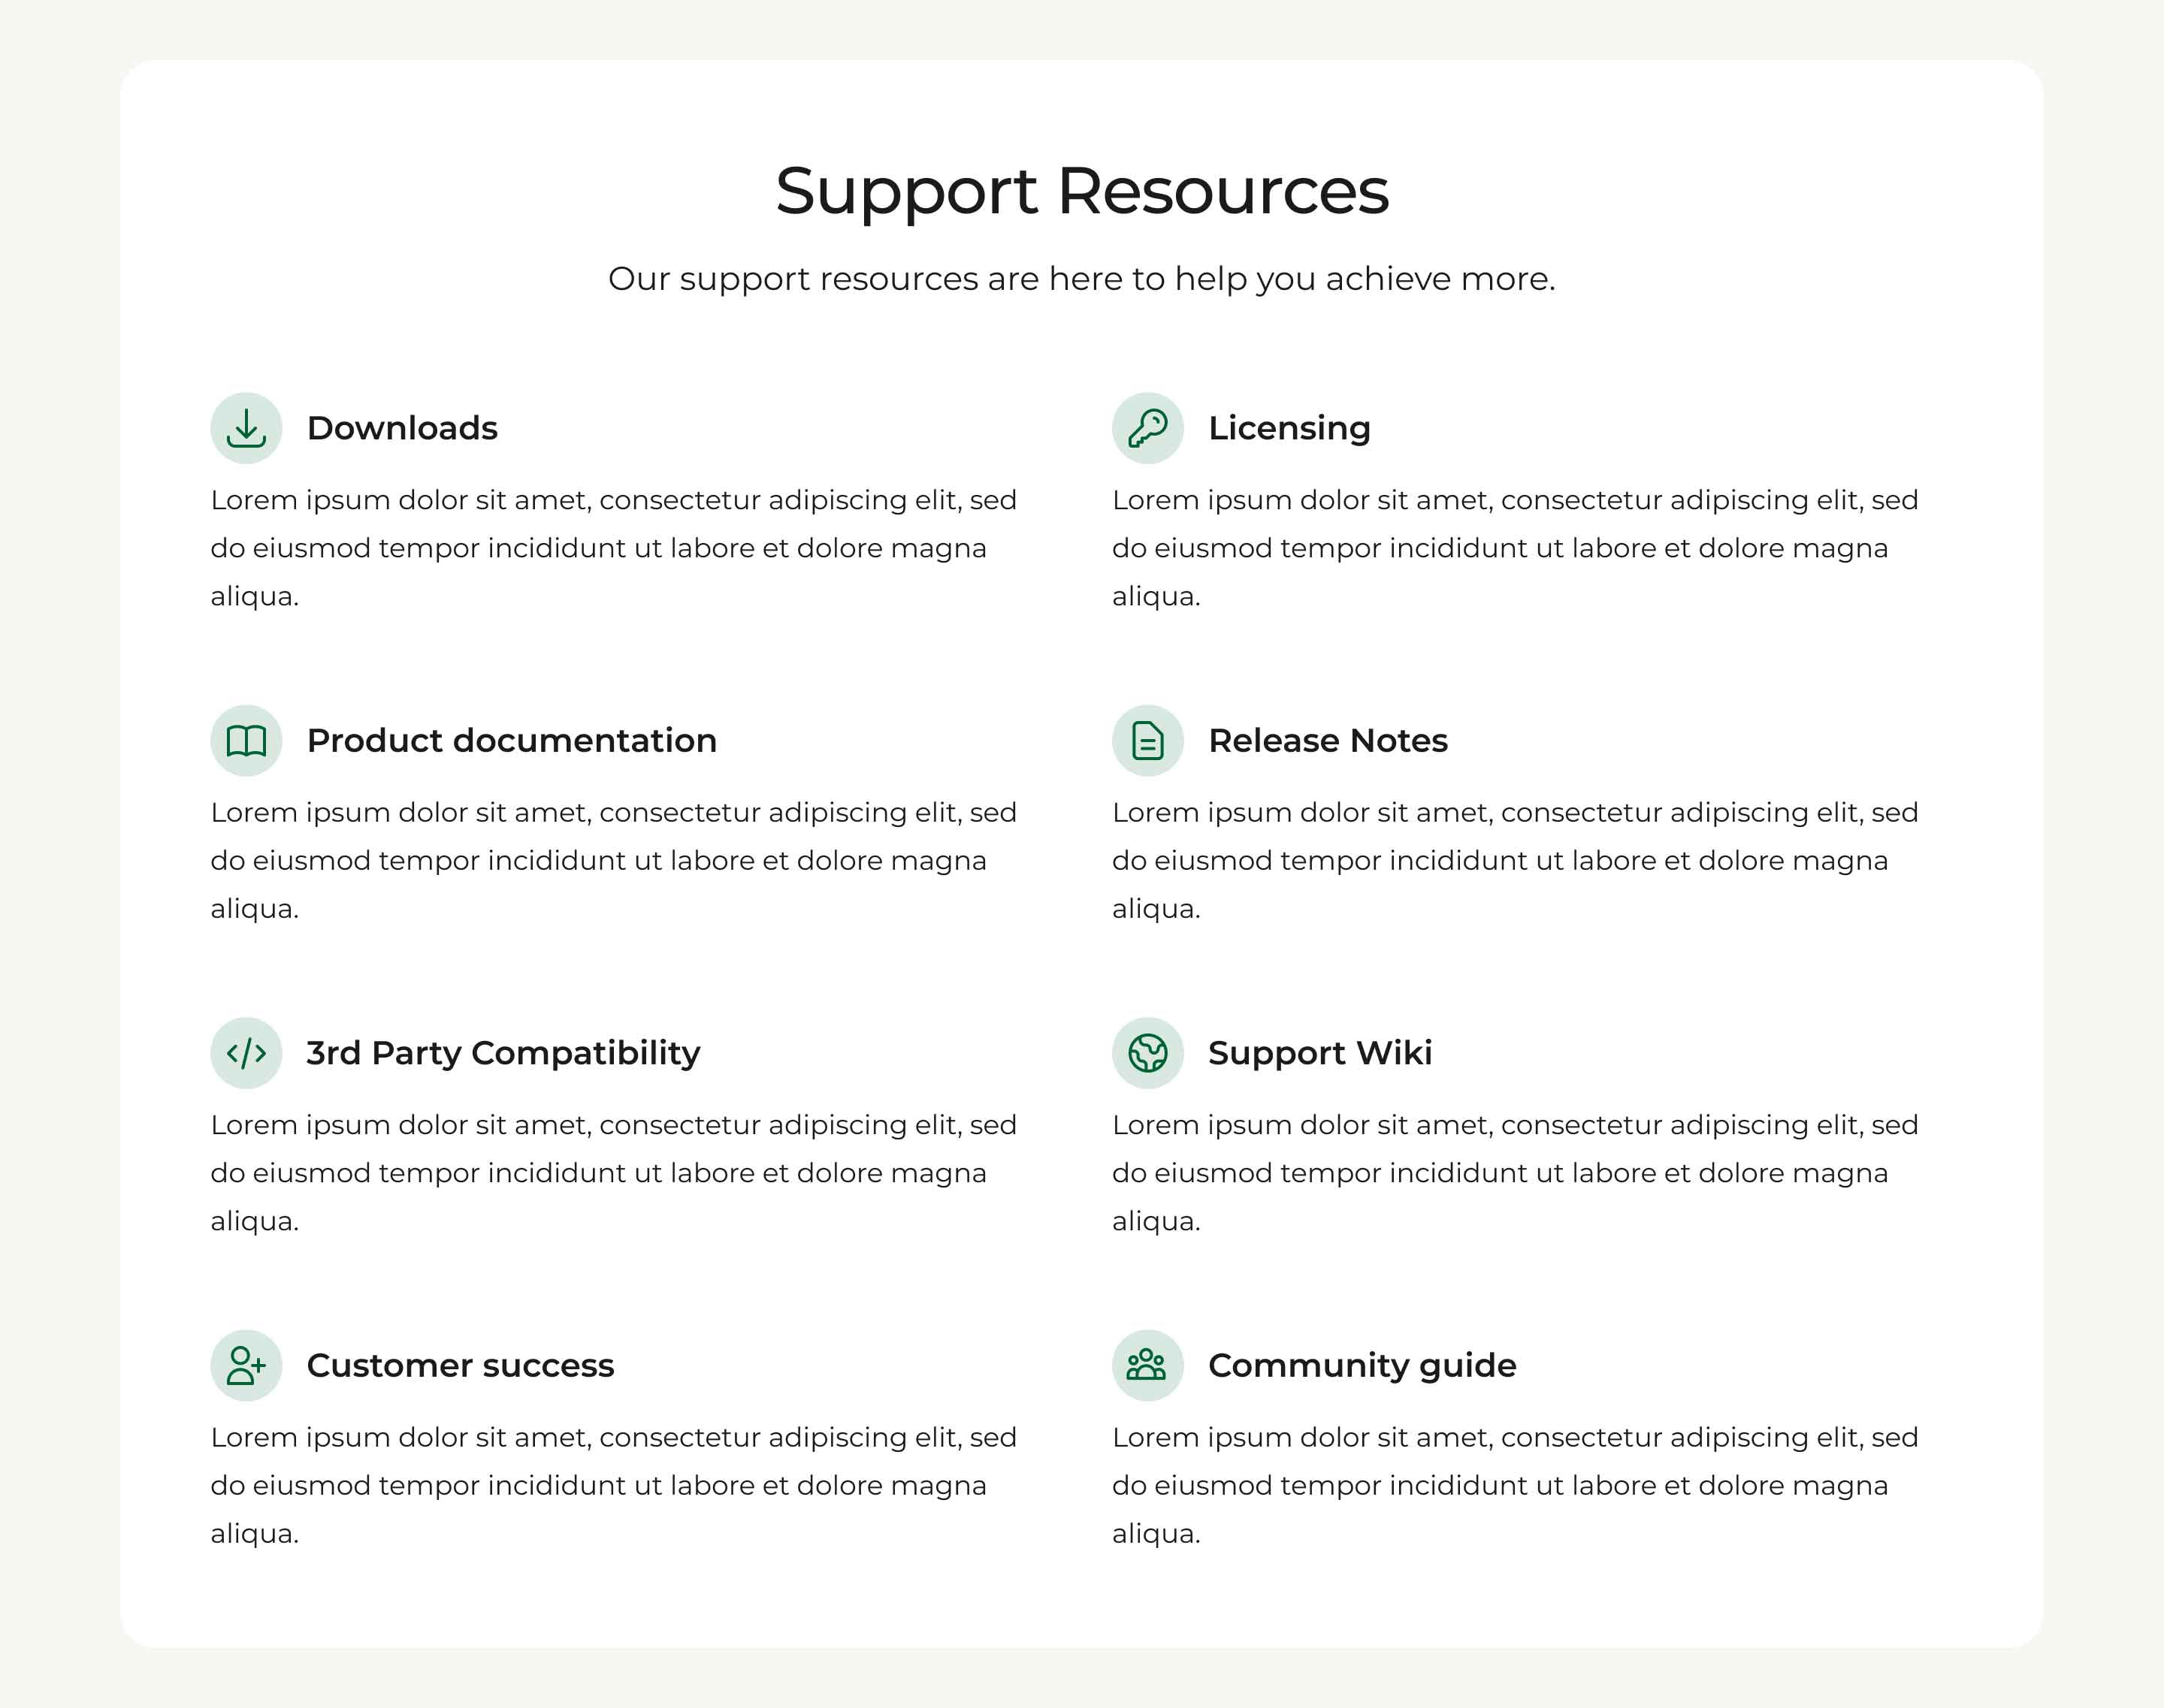Click the Downloads section heading link
Viewport: 2164px width, 1708px height.
tap(400, 427)
